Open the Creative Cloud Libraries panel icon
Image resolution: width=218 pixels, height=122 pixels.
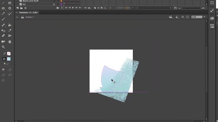[212, 18]
